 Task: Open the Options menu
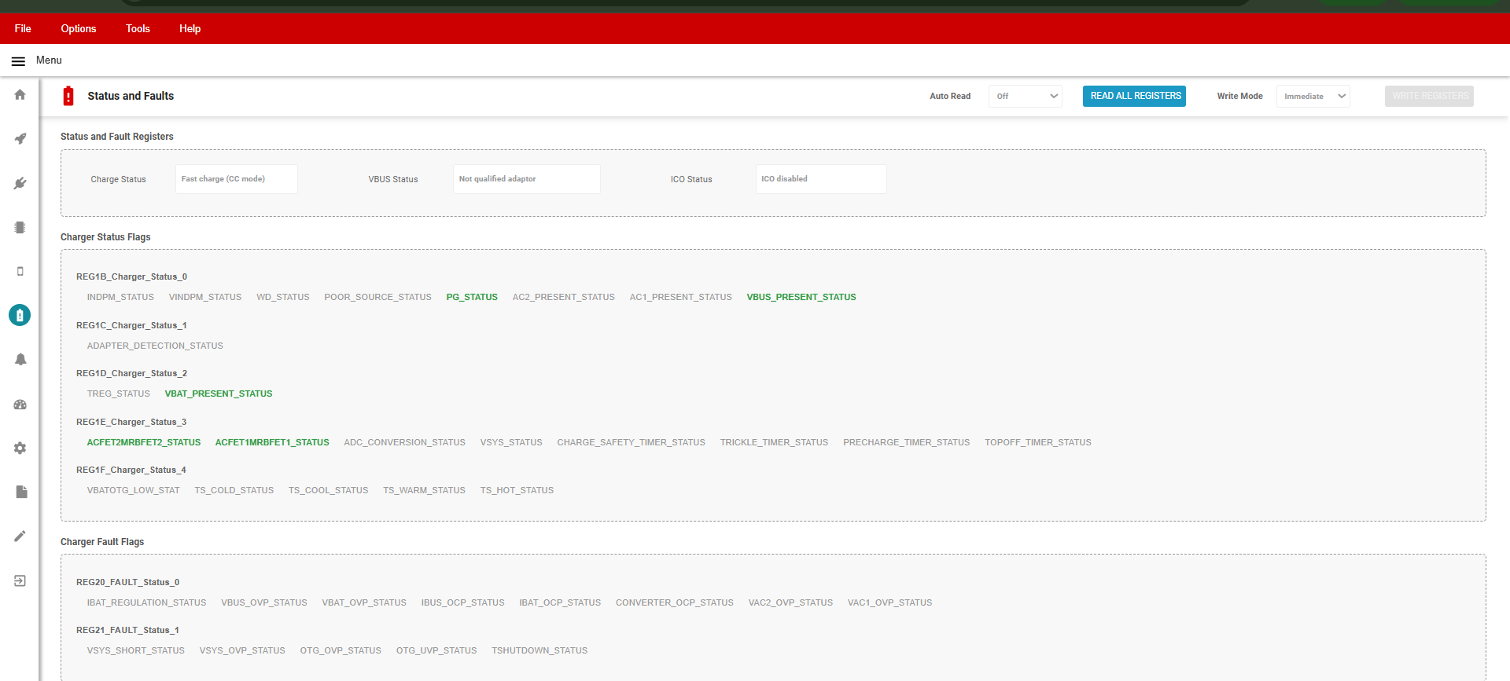(x=79, y=28)
